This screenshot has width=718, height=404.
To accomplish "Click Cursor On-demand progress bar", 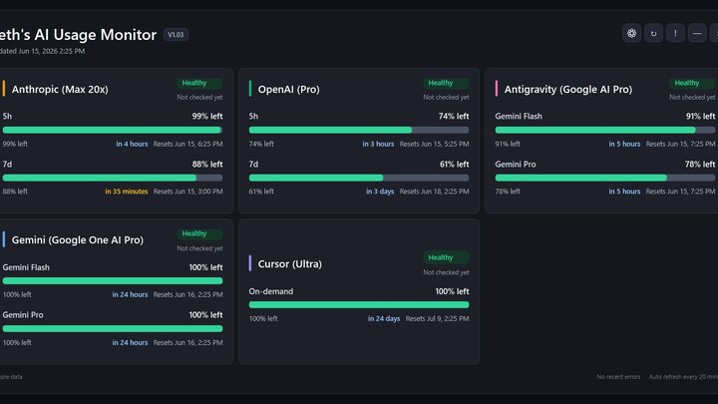I will pyautogui.click(x=359, y=304).
